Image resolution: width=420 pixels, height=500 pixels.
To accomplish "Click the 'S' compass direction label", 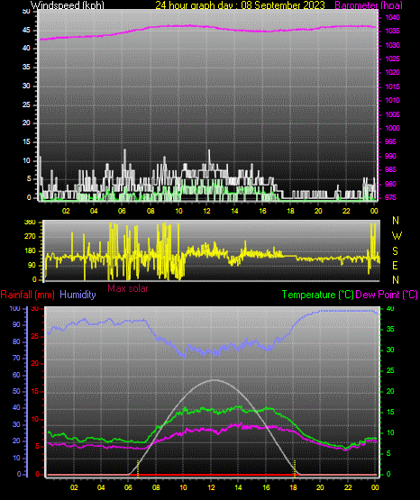I will click(395, 251).
